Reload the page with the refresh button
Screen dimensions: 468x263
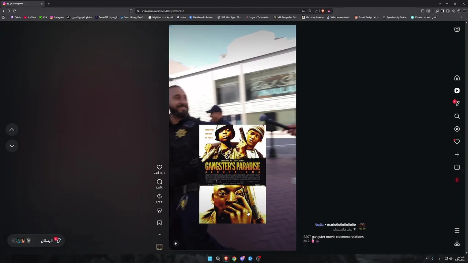click(15, 11)
